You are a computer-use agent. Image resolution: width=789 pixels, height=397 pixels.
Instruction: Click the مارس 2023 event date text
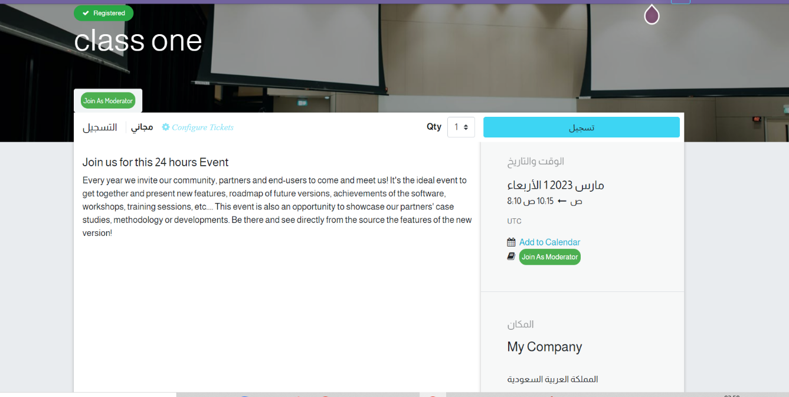pos(555,185)
